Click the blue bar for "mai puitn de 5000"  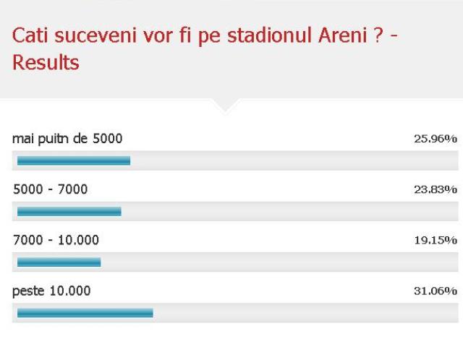[x=73, y=160]
